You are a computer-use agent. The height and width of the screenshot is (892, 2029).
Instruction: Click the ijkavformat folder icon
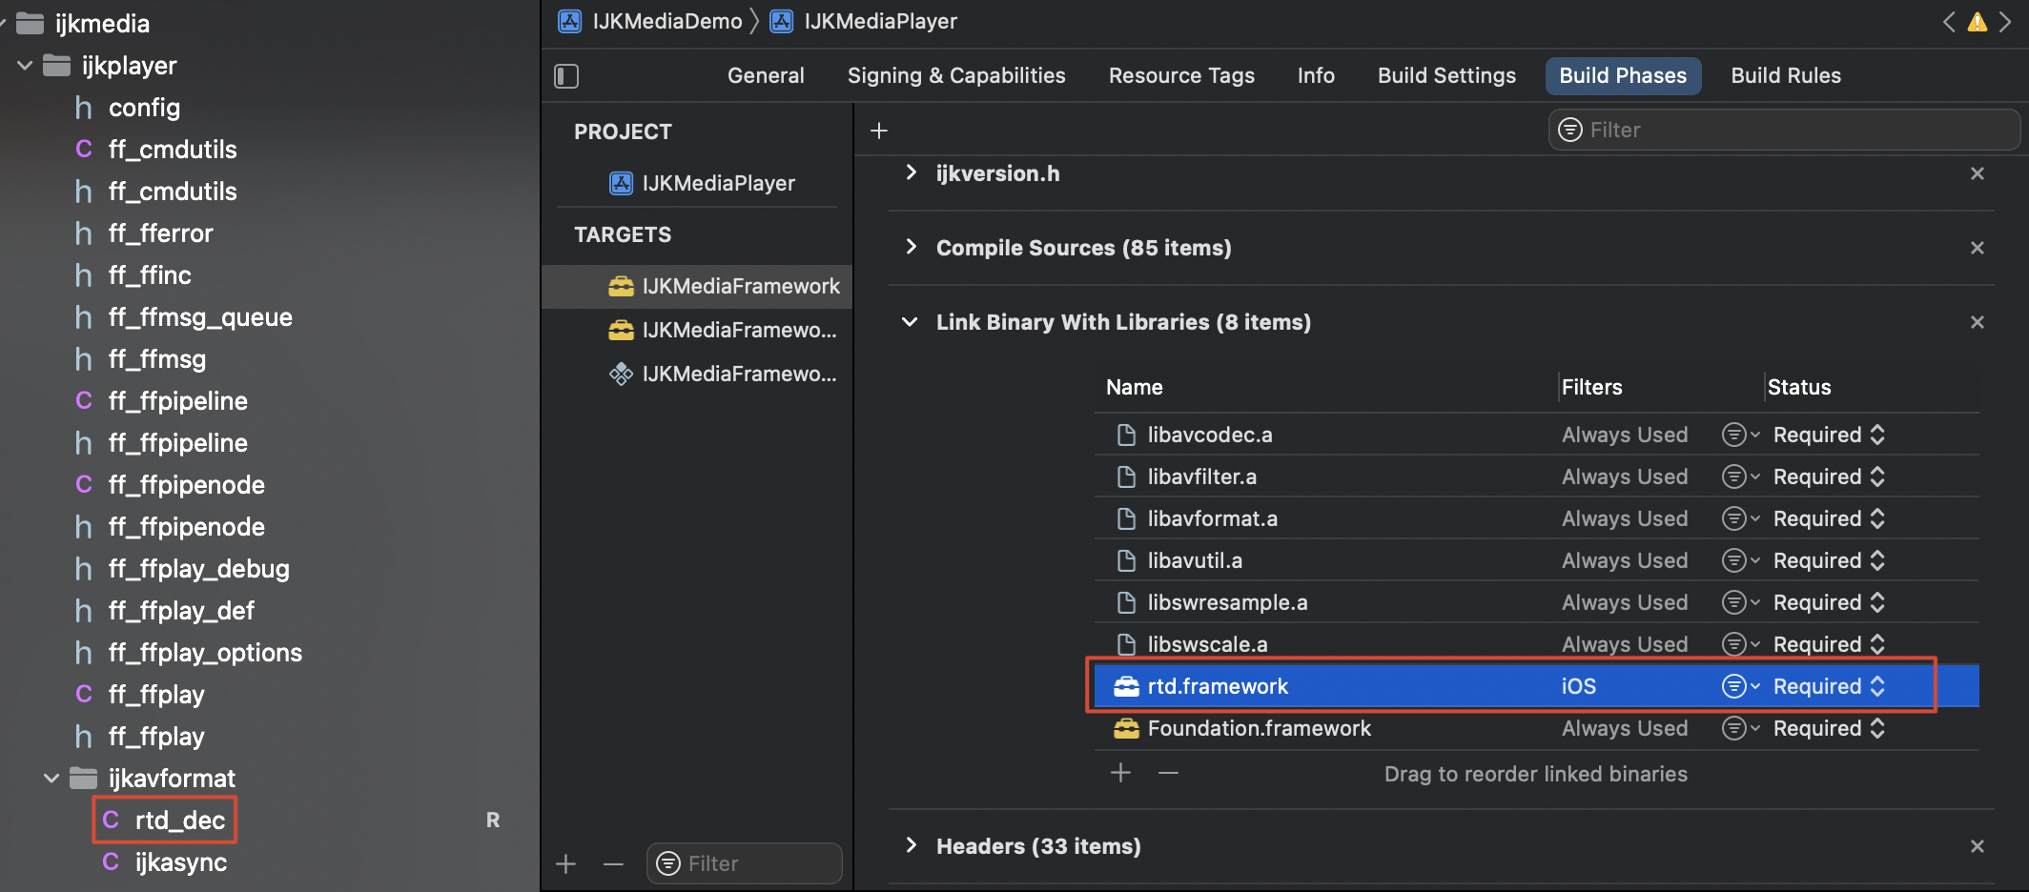(84, 779)
